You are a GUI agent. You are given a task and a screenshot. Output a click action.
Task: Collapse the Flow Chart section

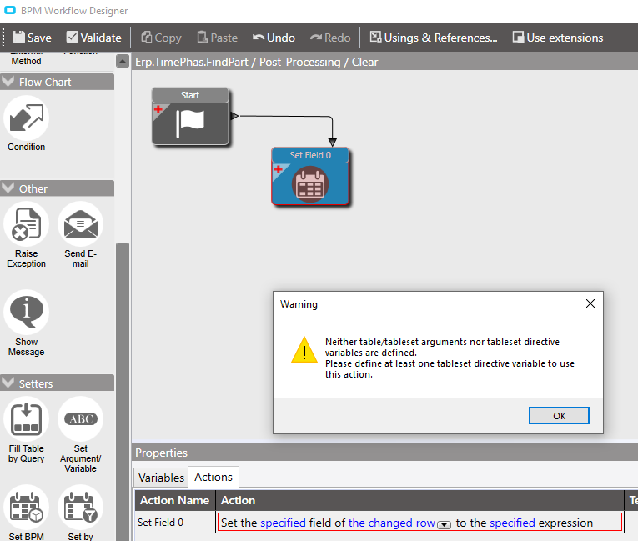click(x=8, y=82)
